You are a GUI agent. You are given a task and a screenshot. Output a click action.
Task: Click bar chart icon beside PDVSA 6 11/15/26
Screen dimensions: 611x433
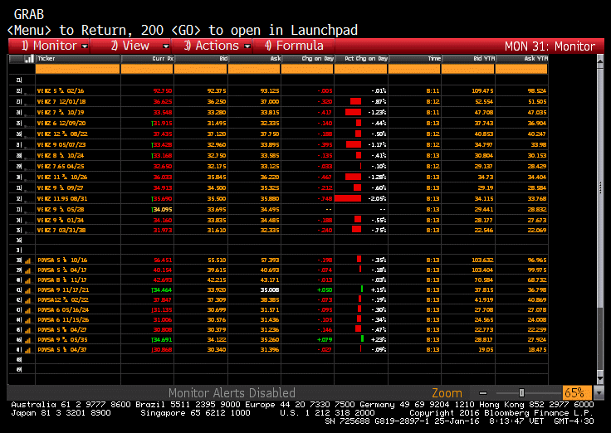(28, 320)
